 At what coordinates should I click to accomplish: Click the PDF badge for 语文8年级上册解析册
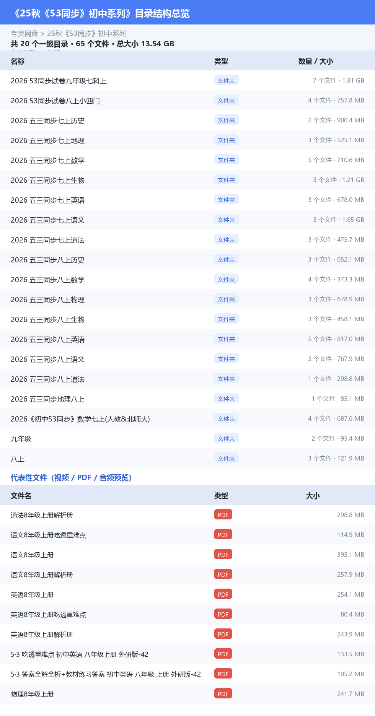[223, 574]
